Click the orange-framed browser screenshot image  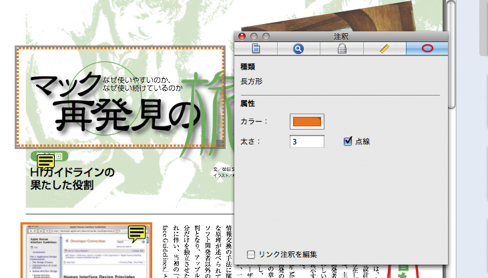coord(86,251)
